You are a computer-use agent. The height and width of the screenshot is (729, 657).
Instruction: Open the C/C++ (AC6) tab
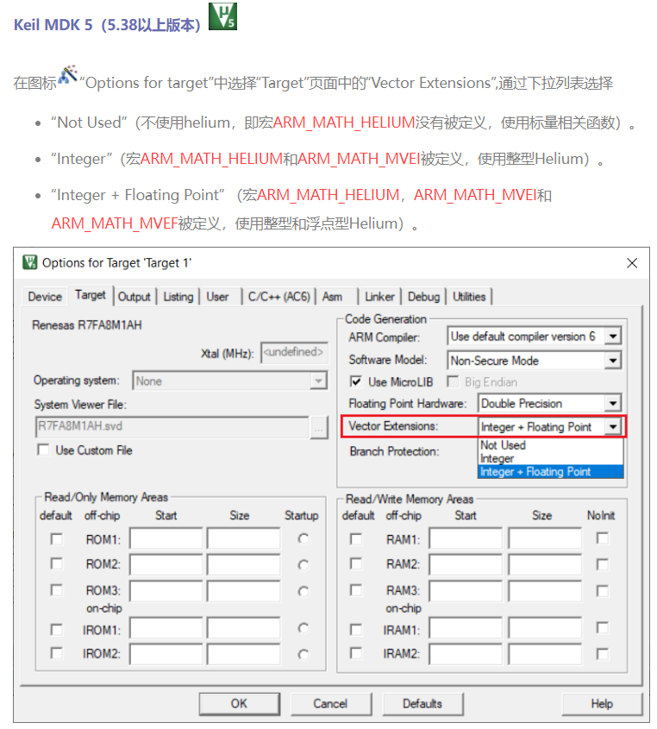tap(278, 297)
